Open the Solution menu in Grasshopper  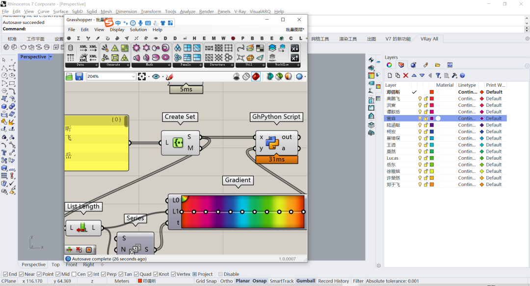(x=138, y=29)
